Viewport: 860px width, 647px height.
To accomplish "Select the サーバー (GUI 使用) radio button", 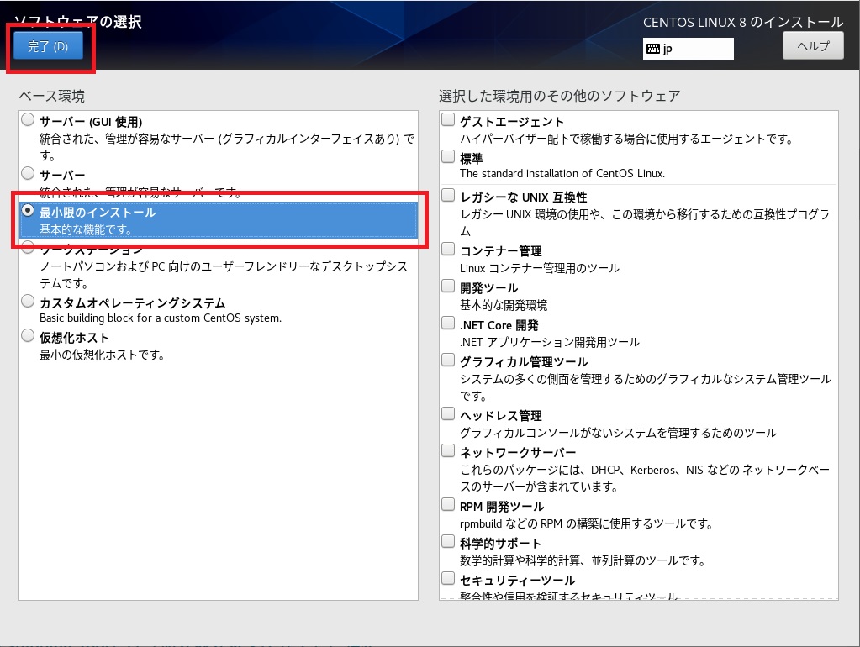I will coord(28,119).
